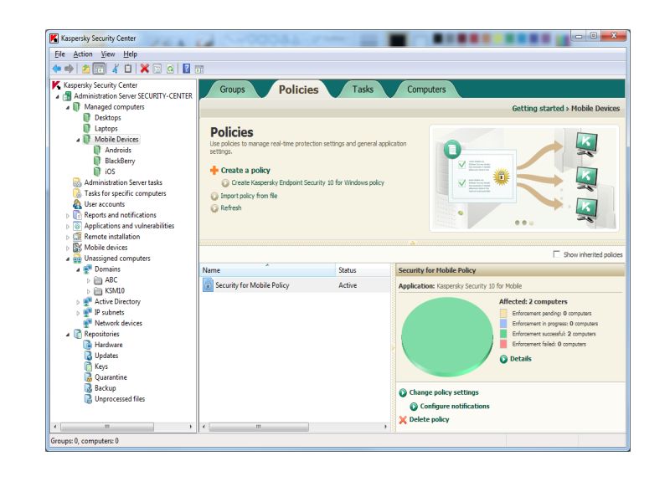This screenshot has height=502, width=670.
Task: Sort policies by the Name column header
Action: point(268,270)
